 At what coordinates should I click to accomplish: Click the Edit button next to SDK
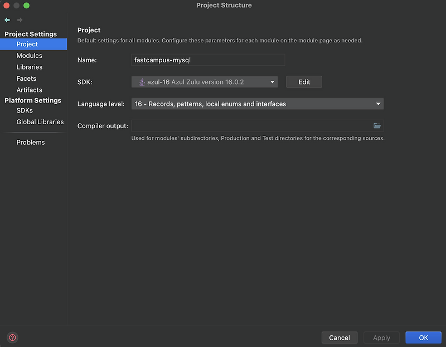click(304, 81)
